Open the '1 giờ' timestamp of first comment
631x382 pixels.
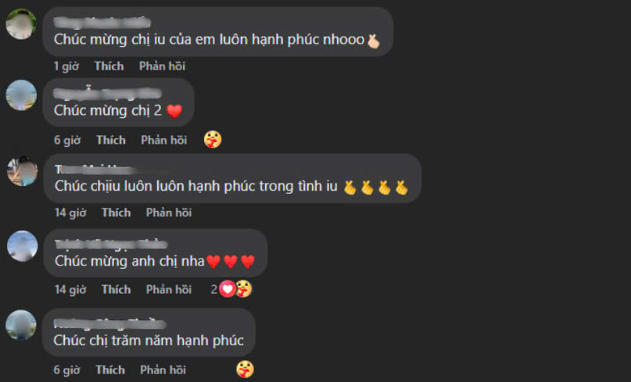tap(66, 66)
